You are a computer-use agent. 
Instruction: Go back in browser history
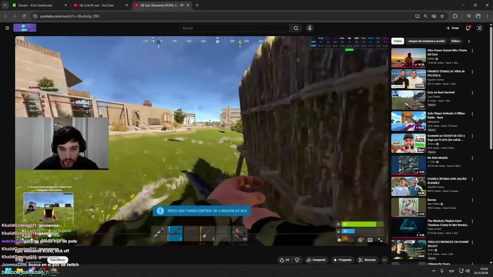coord(5,16)
